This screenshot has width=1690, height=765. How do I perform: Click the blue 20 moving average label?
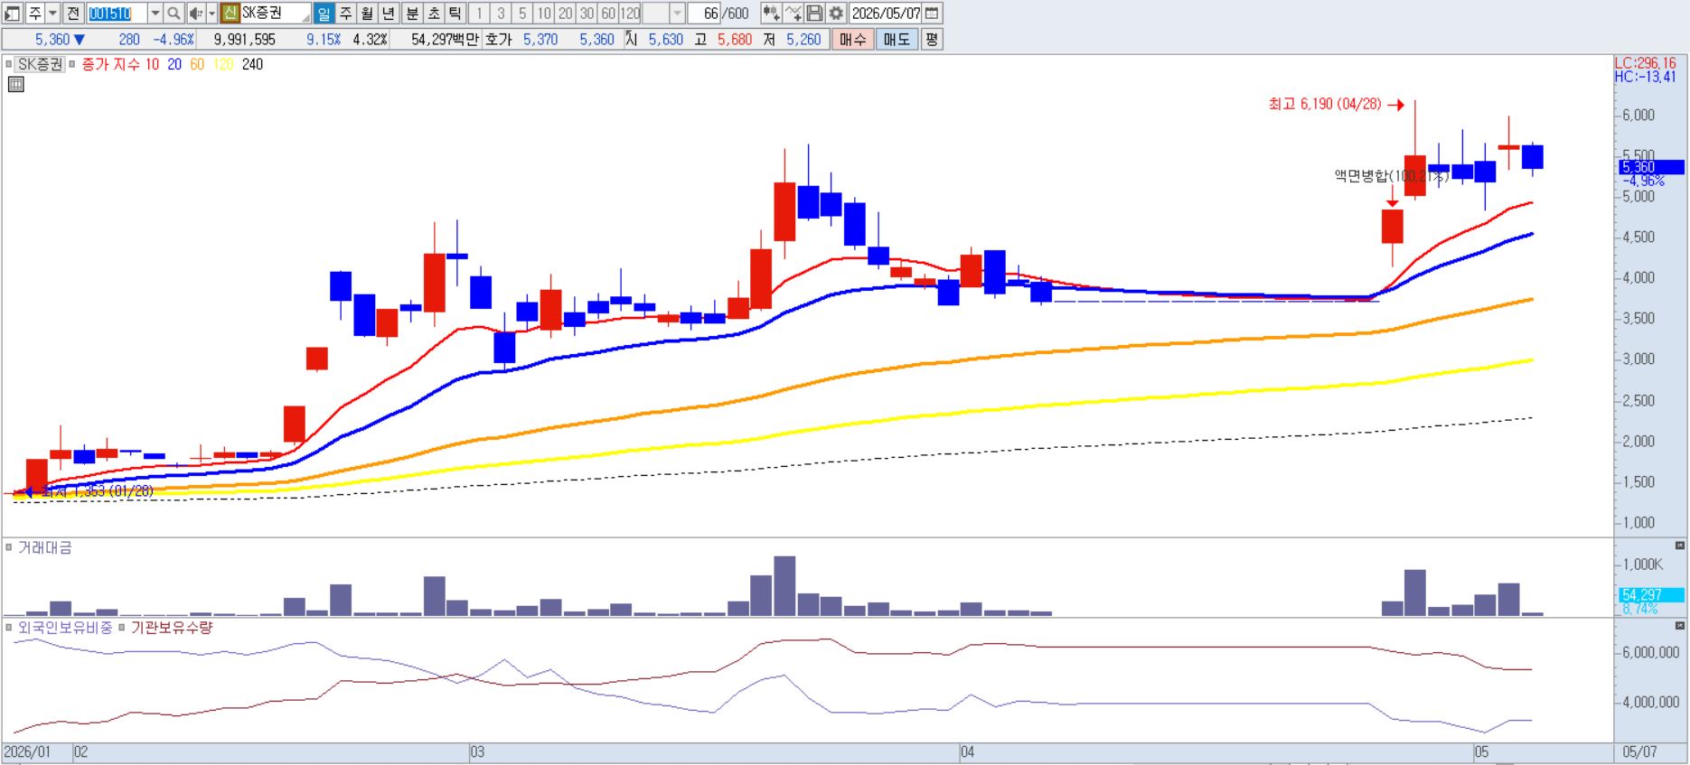coord(174,64)
